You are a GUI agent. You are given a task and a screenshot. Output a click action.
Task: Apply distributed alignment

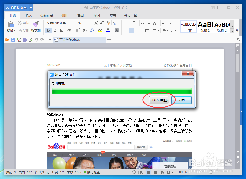[147, 30]
